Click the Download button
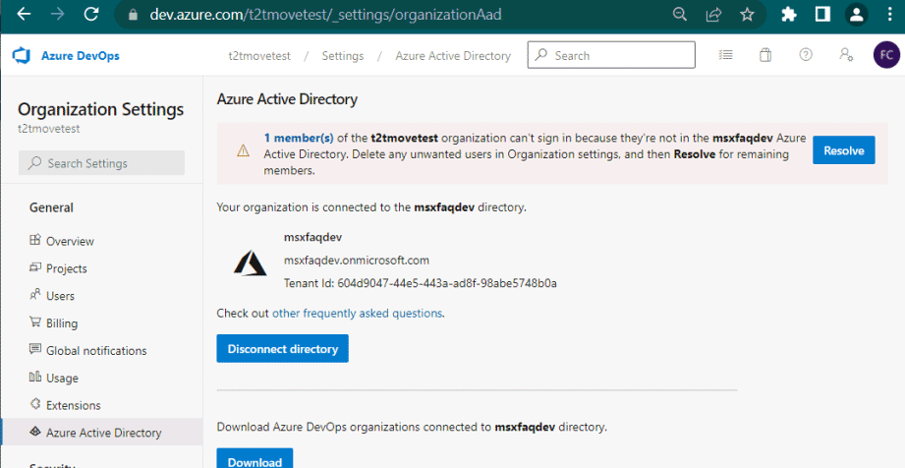The height and width of the screenshot is (468, 905). tap(255, 459)
